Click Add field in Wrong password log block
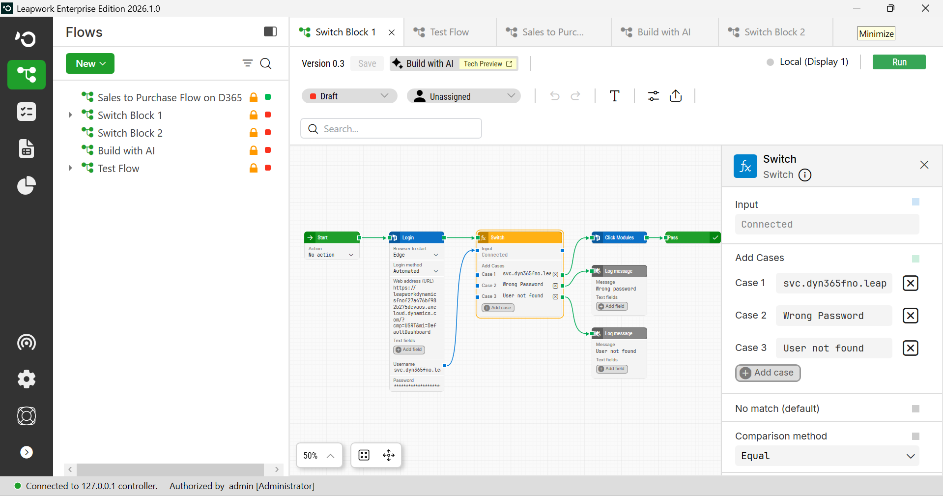Viewport: 943px width, 496px height. tap(612, 306)
